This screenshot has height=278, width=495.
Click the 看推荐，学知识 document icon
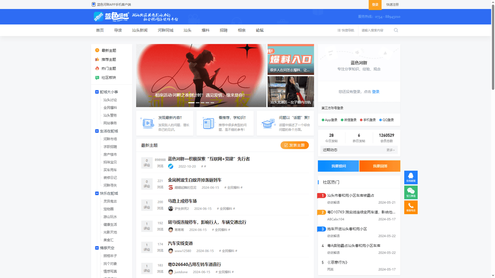[x=208, y=123]
